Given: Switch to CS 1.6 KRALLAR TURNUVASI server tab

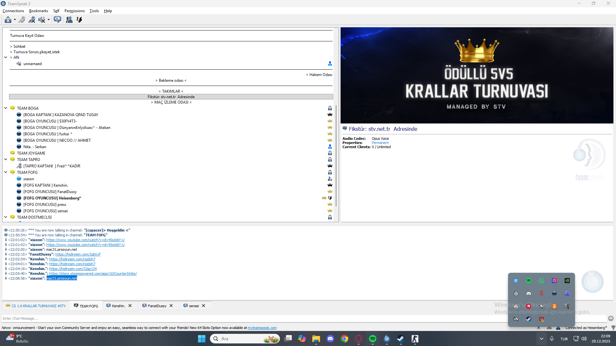Looking at the screenshot, I should point(36,306).
